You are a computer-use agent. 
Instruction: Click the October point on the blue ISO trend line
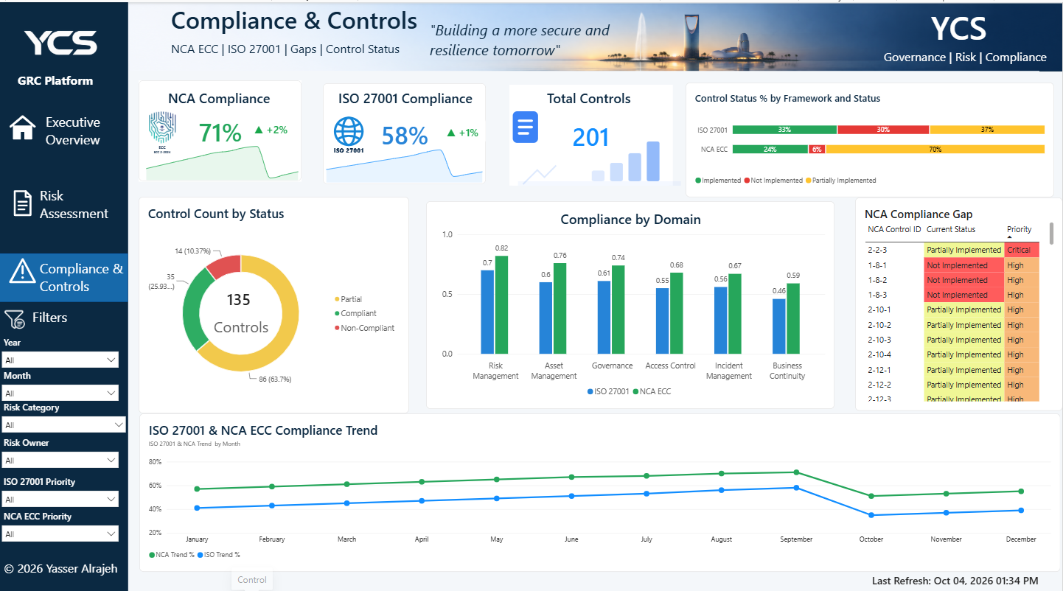[871, 515]
